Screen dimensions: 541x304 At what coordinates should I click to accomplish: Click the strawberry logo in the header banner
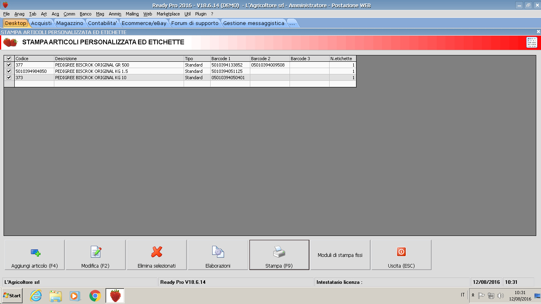click(x=10, y=42)
